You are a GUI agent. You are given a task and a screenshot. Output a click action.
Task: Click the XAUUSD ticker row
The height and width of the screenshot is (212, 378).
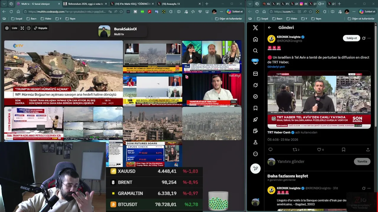click(x=154, y=171)
